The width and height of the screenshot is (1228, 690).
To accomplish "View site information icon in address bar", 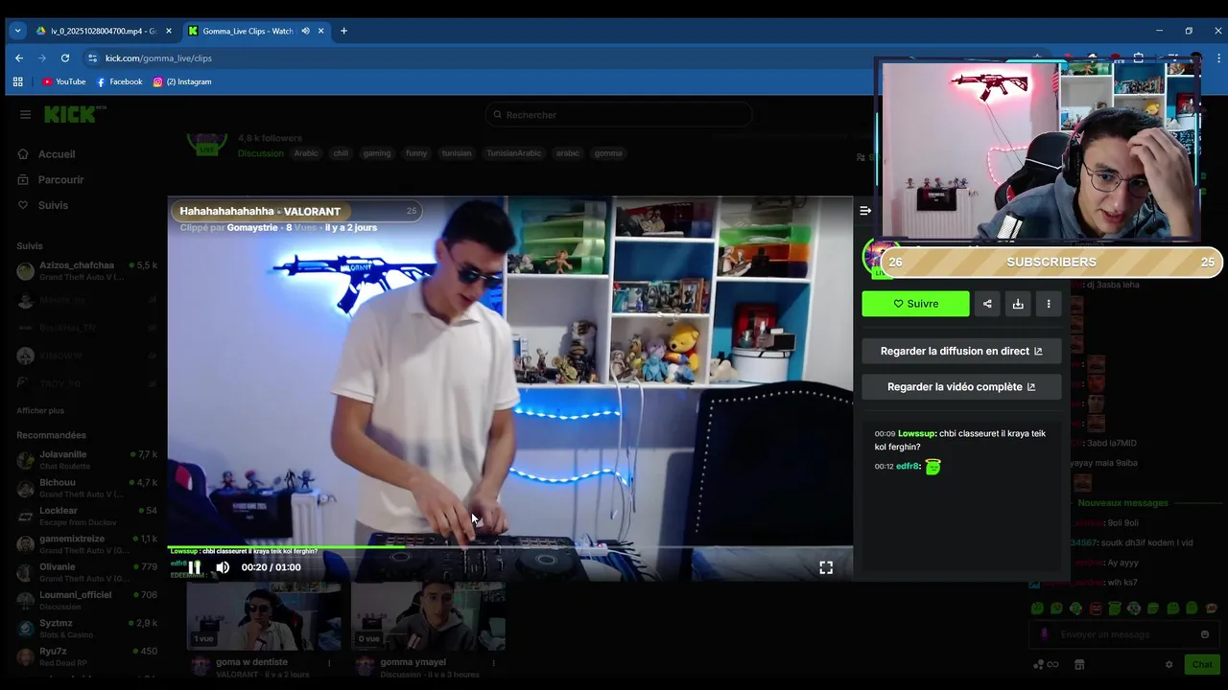I will [x=92, y=58].
